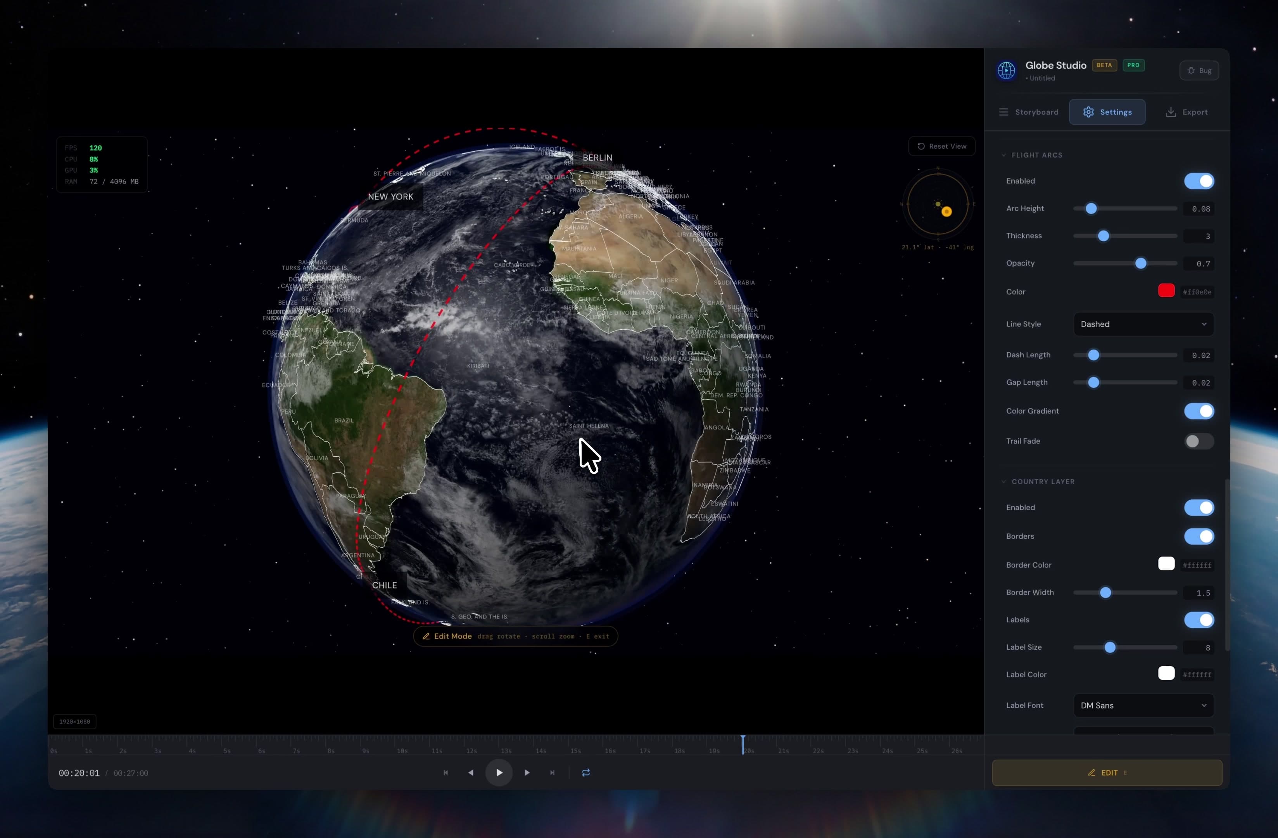Click the skip-to-end playback icon
Image resolution: width=1278 pixels, height=838 pixels.
point(552,772)
